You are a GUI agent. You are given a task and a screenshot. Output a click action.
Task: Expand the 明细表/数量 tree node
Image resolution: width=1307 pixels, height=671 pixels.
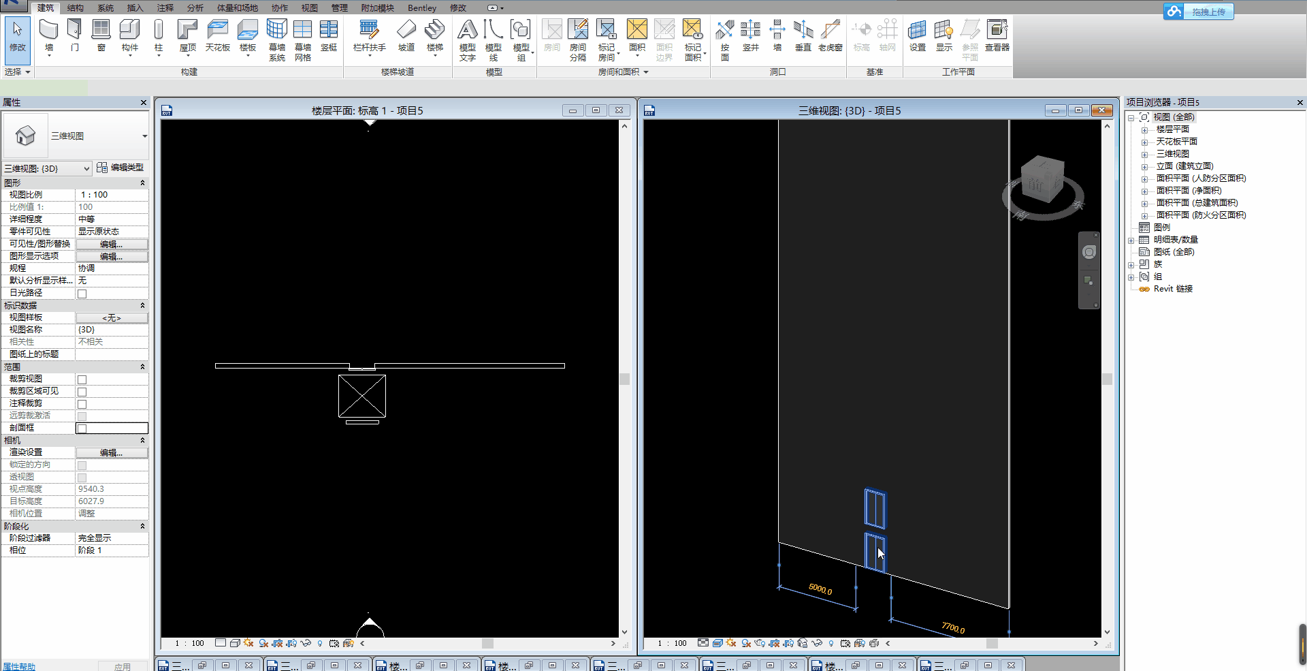(1131, 240)
